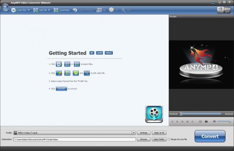Click small Convert button in step 4
Viewport: 234px width, 151px height.
coord(61,89)
